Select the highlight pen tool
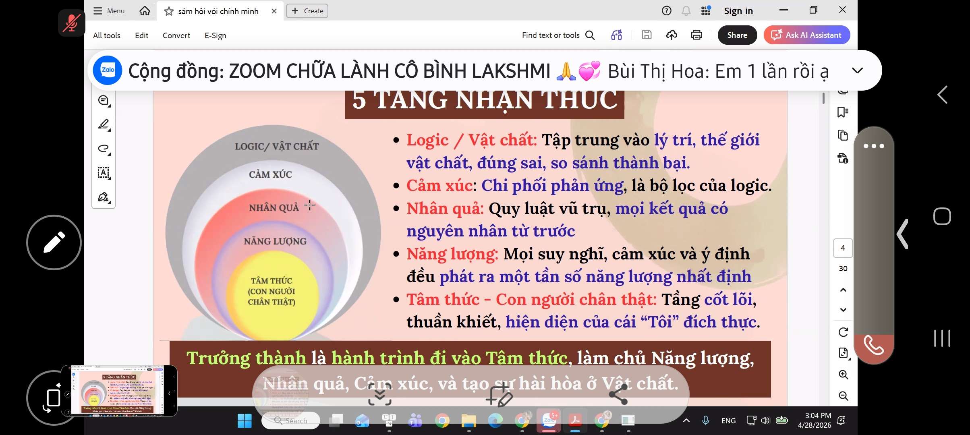 pyautogui.click(x=104, y=125)
